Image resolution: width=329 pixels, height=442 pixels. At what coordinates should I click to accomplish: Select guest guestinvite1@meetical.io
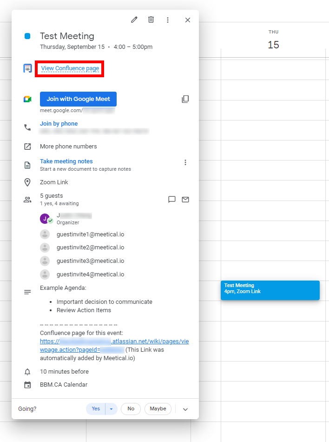coord(90,234)
